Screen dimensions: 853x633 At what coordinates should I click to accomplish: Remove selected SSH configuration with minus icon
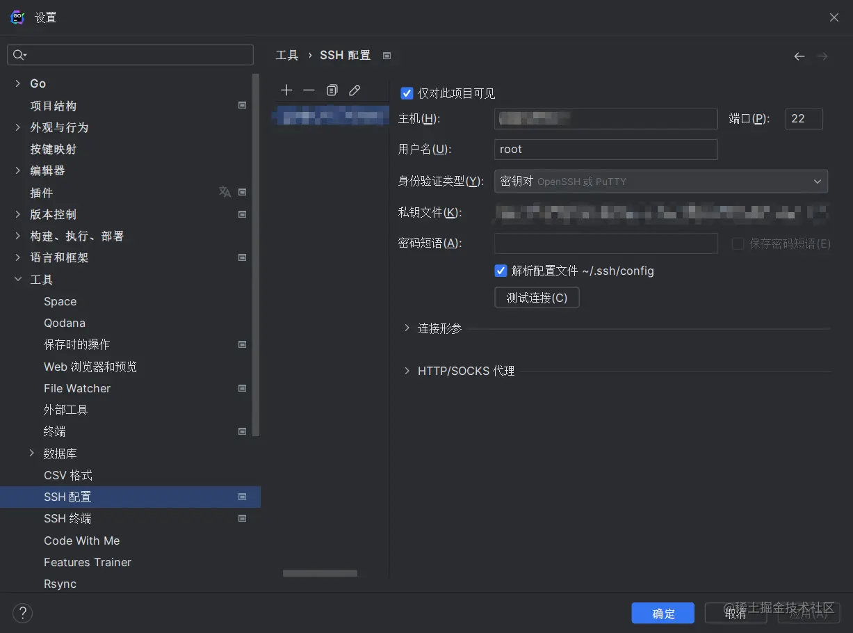pos(309,90)
